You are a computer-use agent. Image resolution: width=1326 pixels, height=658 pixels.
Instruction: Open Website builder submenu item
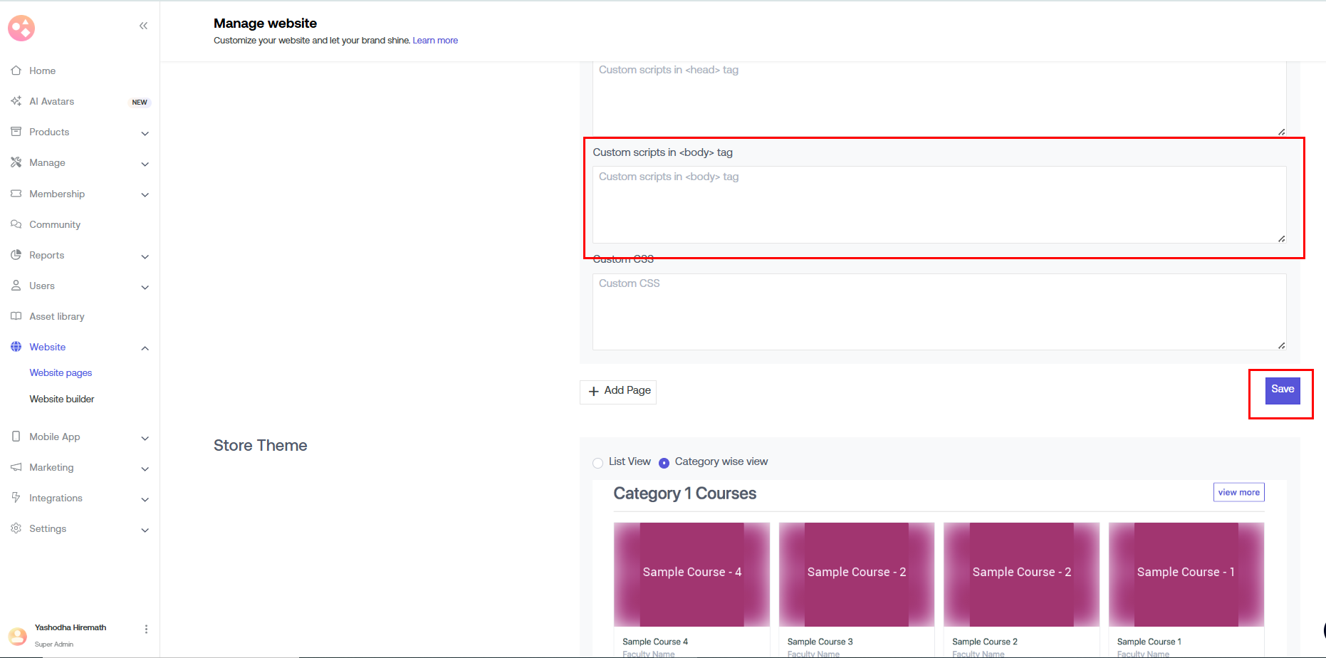tap(62, 399)
